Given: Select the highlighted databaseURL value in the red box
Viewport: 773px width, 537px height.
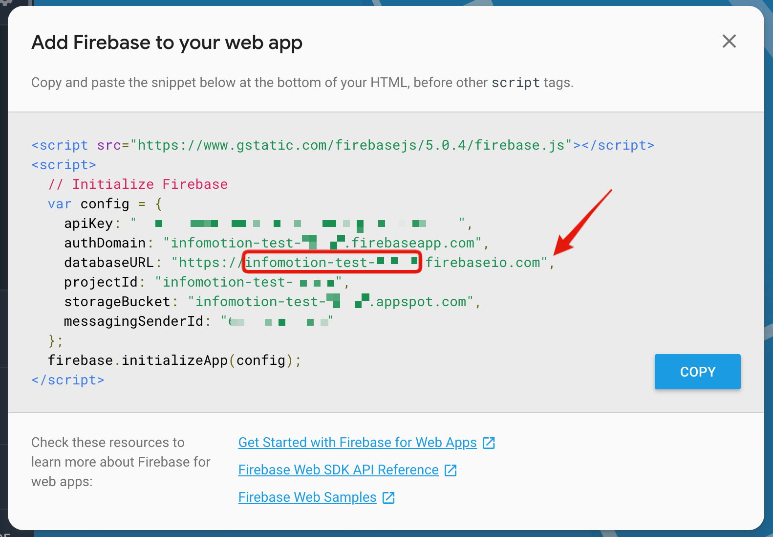Looking at the screenshot, I should point(332,262).
